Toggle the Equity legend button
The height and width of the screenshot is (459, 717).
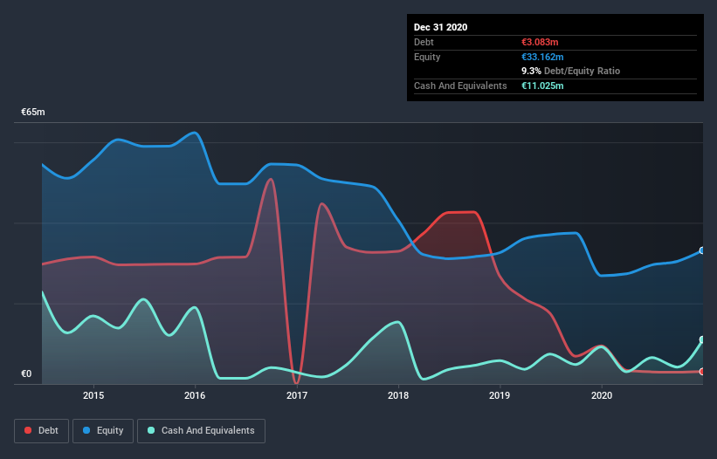coord(103,431)
